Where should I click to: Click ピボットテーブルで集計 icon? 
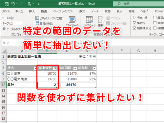(37, 18)
